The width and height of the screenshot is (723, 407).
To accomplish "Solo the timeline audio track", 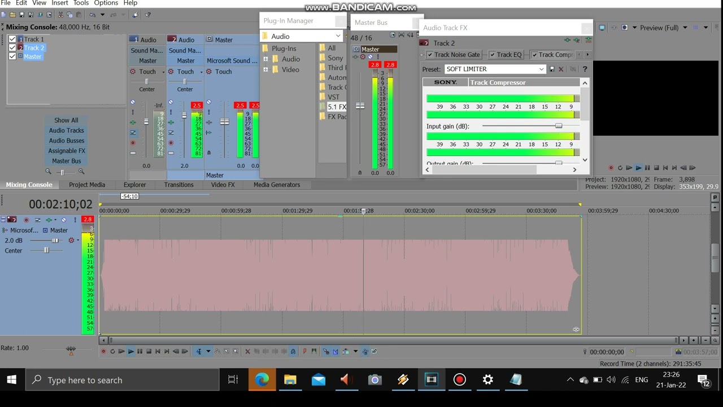I will (x=75, y=220).
